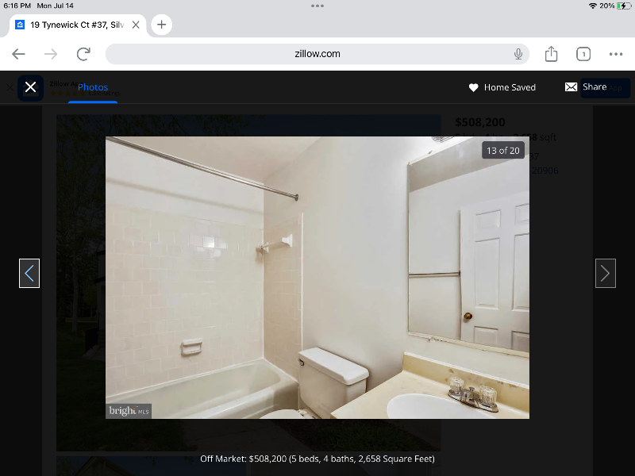Tap the 13 of 20 photo counter

(x=503, y=150)
